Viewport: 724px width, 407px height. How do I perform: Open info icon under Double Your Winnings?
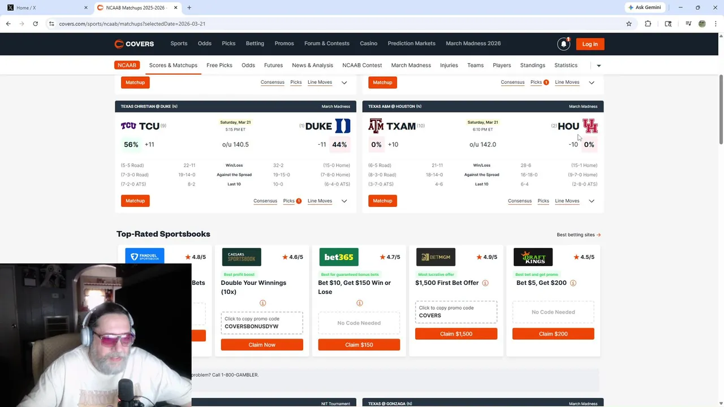(x=262, y=303)
